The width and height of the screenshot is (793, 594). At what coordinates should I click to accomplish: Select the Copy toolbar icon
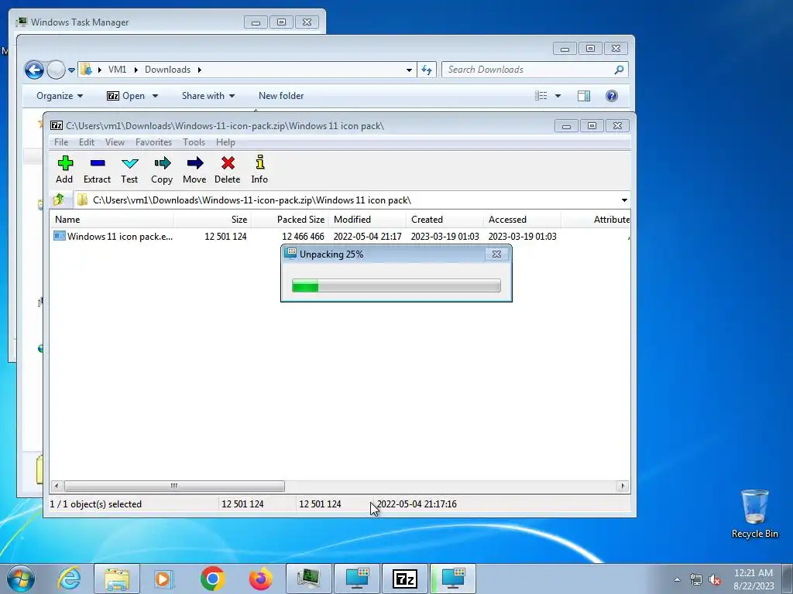pyautogui.click(x=162, y=169)
